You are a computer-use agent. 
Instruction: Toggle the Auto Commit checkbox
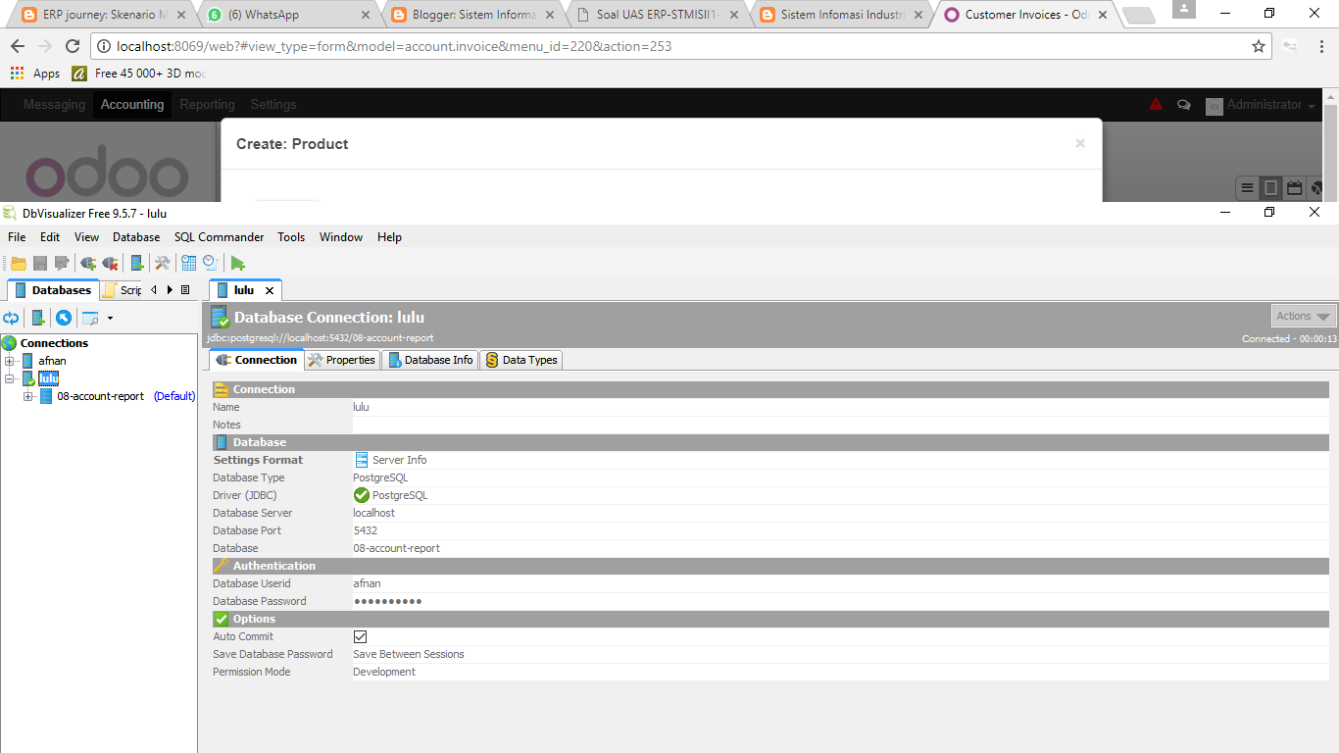tap(360, 636)
